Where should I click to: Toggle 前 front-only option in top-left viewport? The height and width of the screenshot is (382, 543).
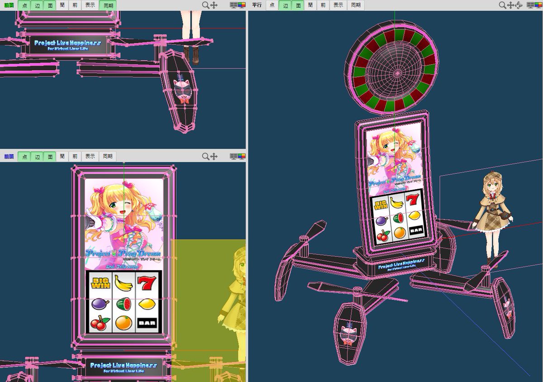(x=74, y=5)
